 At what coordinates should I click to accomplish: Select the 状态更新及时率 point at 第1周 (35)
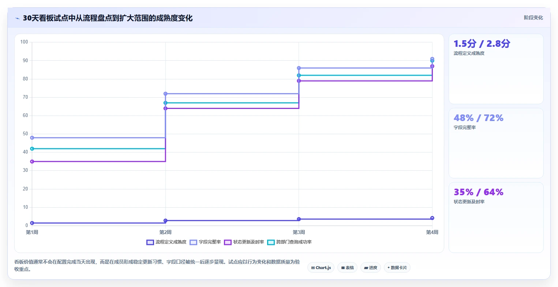pyautogui.click(x=32, y=162)
